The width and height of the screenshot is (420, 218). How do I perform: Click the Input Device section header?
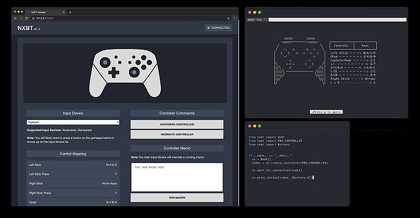tap(73, 113)
